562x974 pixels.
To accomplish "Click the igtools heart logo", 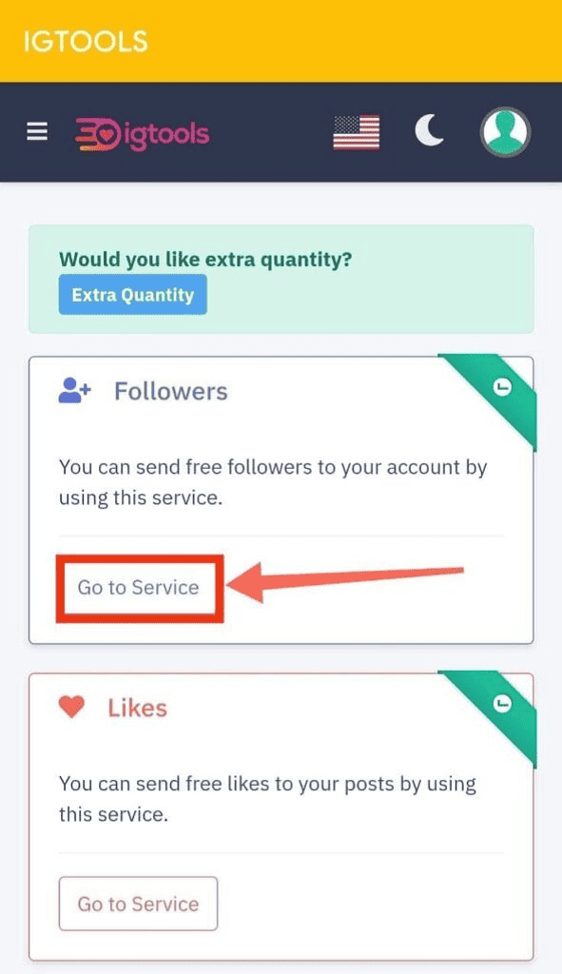I will point(143,134).
